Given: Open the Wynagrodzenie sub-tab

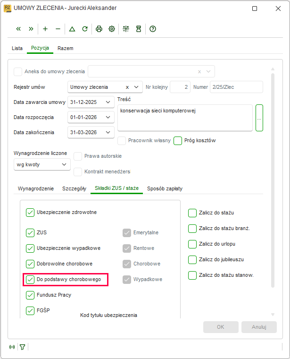Looking at the screenshot, I should coord(36,188).
